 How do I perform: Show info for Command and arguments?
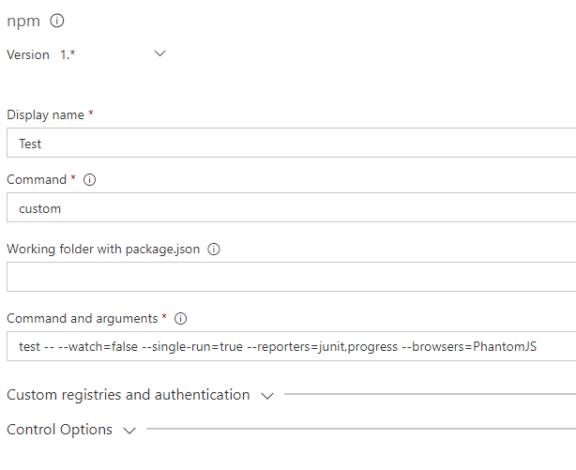coord(181,318)
